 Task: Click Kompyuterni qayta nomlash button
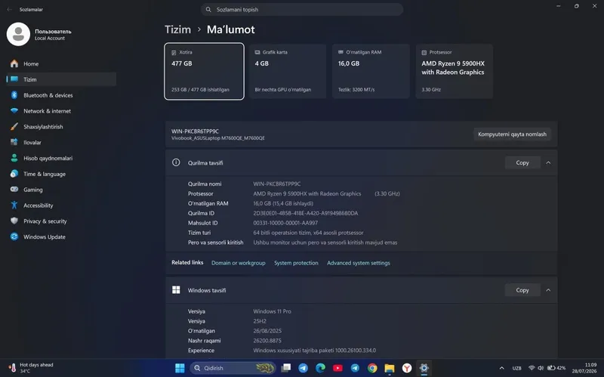pyautogui.click(x=513, y=134)
